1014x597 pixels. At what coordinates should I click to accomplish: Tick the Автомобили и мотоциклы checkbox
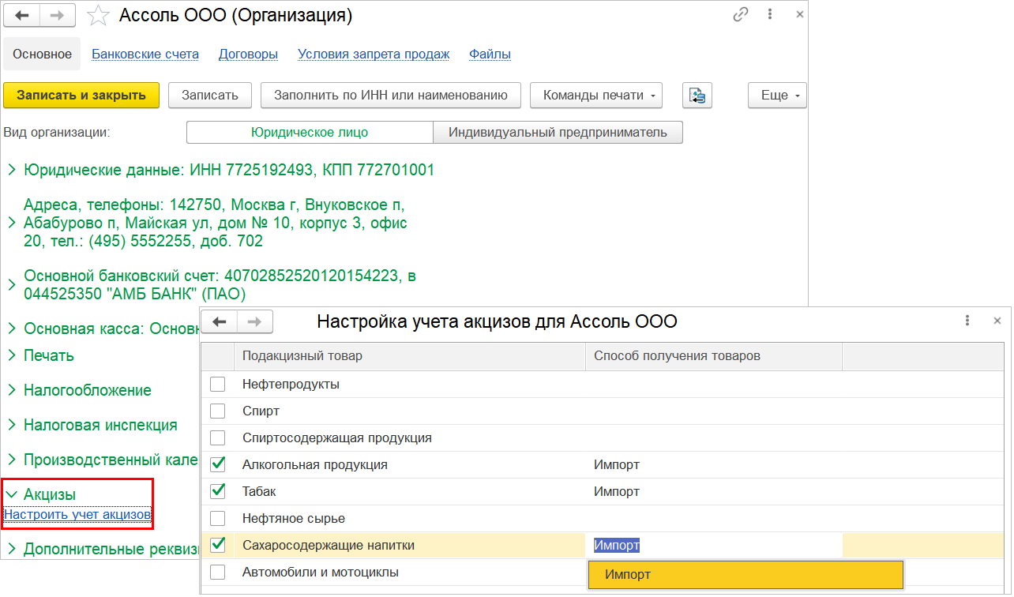click(218, 573)
